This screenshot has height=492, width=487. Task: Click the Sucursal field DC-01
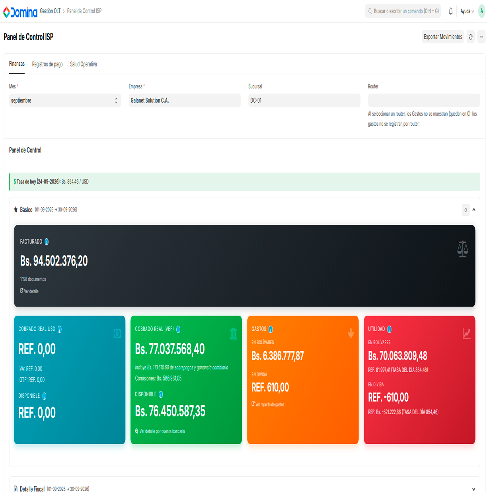[x=304, y=100]
